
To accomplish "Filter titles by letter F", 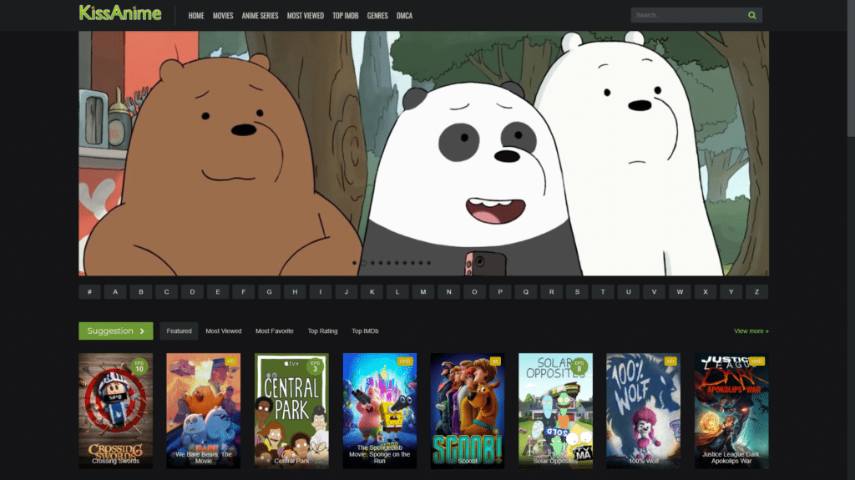I will [x=243, y=292].
